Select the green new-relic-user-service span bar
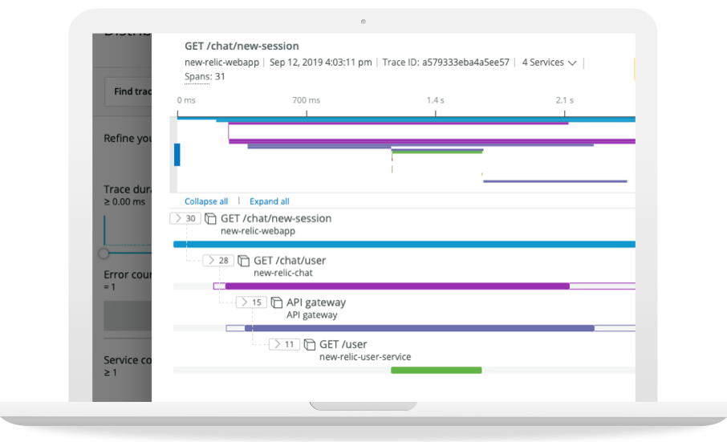Viewport: 727px width, 442px height. [437, 370]
